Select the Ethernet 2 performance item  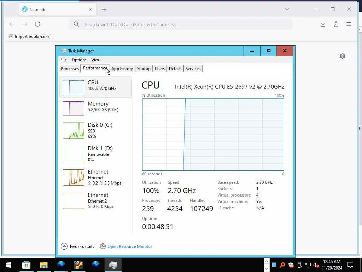tap(95, 200)
